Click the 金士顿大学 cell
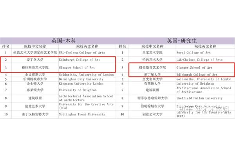The height and width of the screenshot is (156, 235). [x=35, y=83]
